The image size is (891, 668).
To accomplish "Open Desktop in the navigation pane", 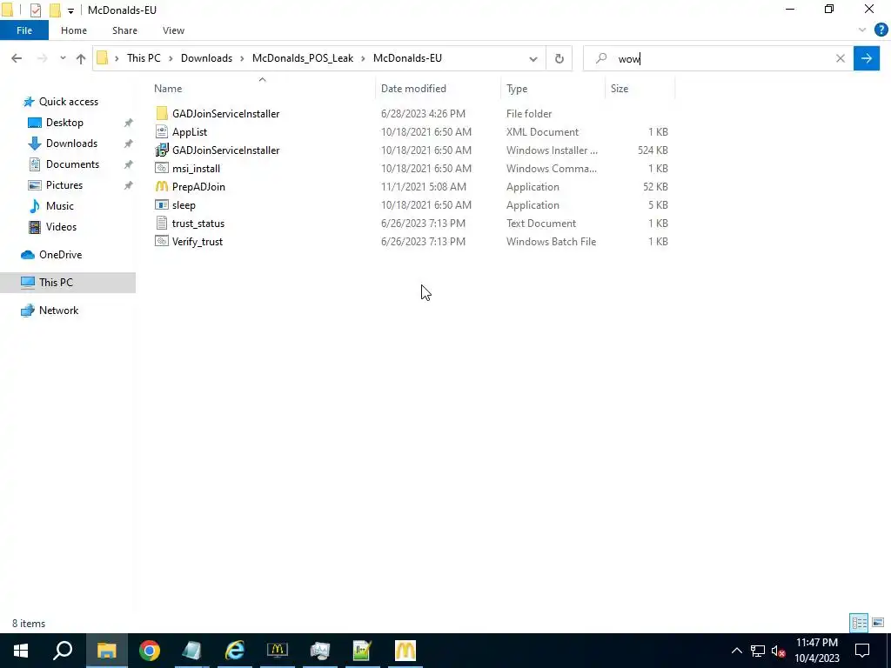I will pyautogui.click(x=64, y=123).
